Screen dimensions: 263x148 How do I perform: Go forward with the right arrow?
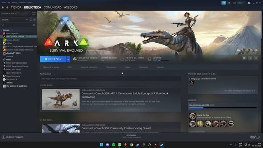point(7,7)
